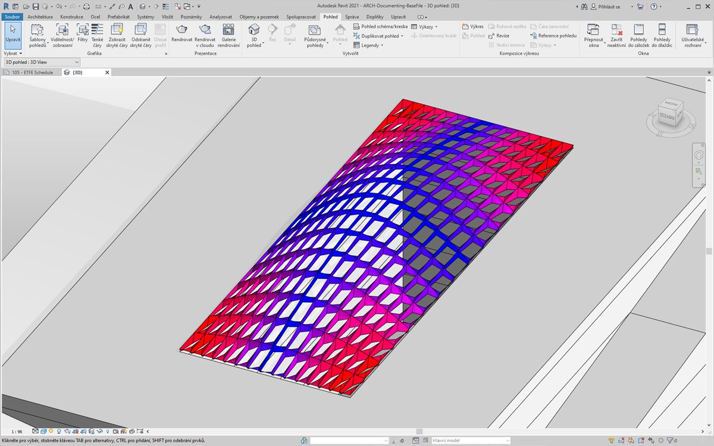This screenshot has width=714, height=446.
Task: Open the Soubor file menu
Action: click(x=12, y=17)
